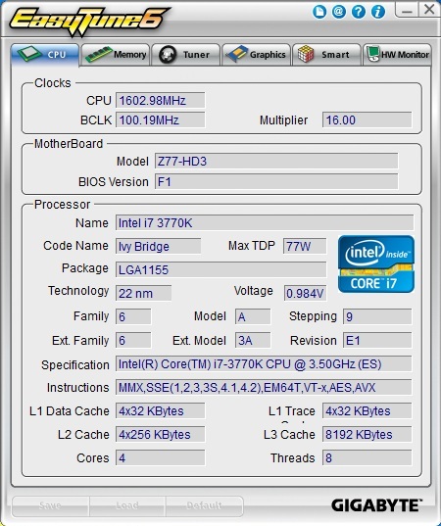Click the Load button
The image size is (441, 526).
click(x=126, y=506)
